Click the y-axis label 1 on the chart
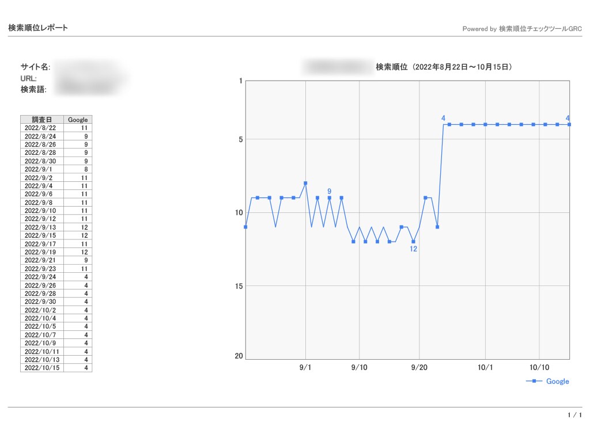This screenshot has height=442, width=590. coord(241,81)
